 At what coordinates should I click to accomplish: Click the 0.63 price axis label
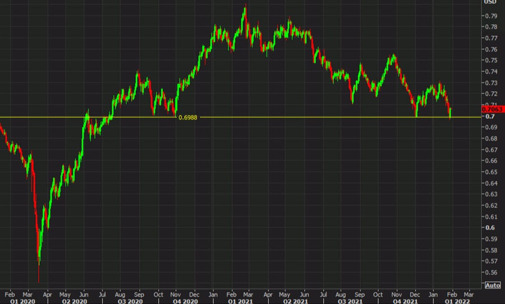491,194
